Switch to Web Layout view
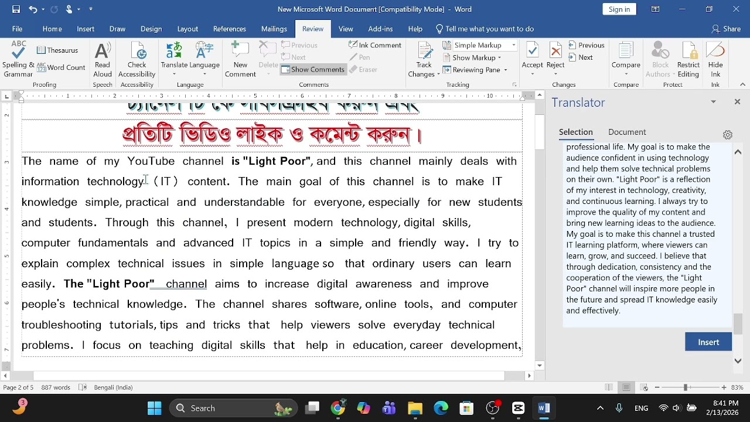Viewport: 750px width, 422px height. (644, 387)
